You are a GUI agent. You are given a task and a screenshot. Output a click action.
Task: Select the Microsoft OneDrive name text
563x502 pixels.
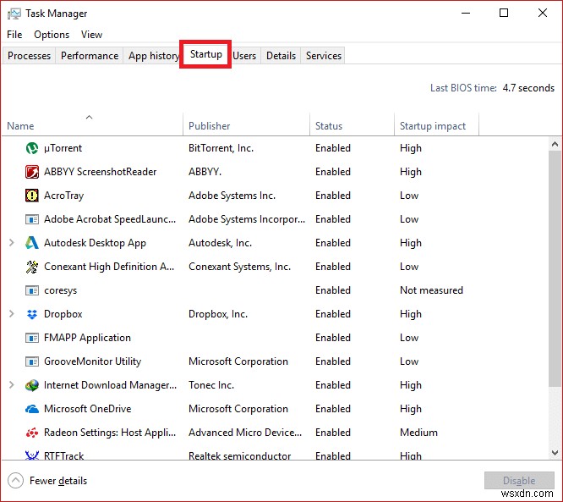tap(87, 409)
